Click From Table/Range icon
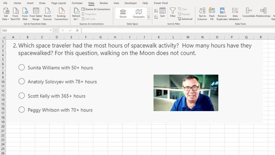 coord(36,14)
